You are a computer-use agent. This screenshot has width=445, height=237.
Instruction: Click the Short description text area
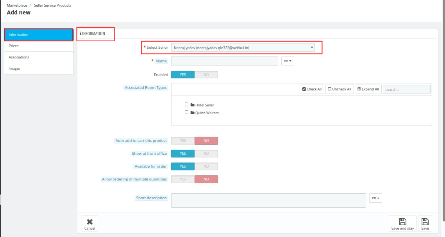[x=268, y=200]
